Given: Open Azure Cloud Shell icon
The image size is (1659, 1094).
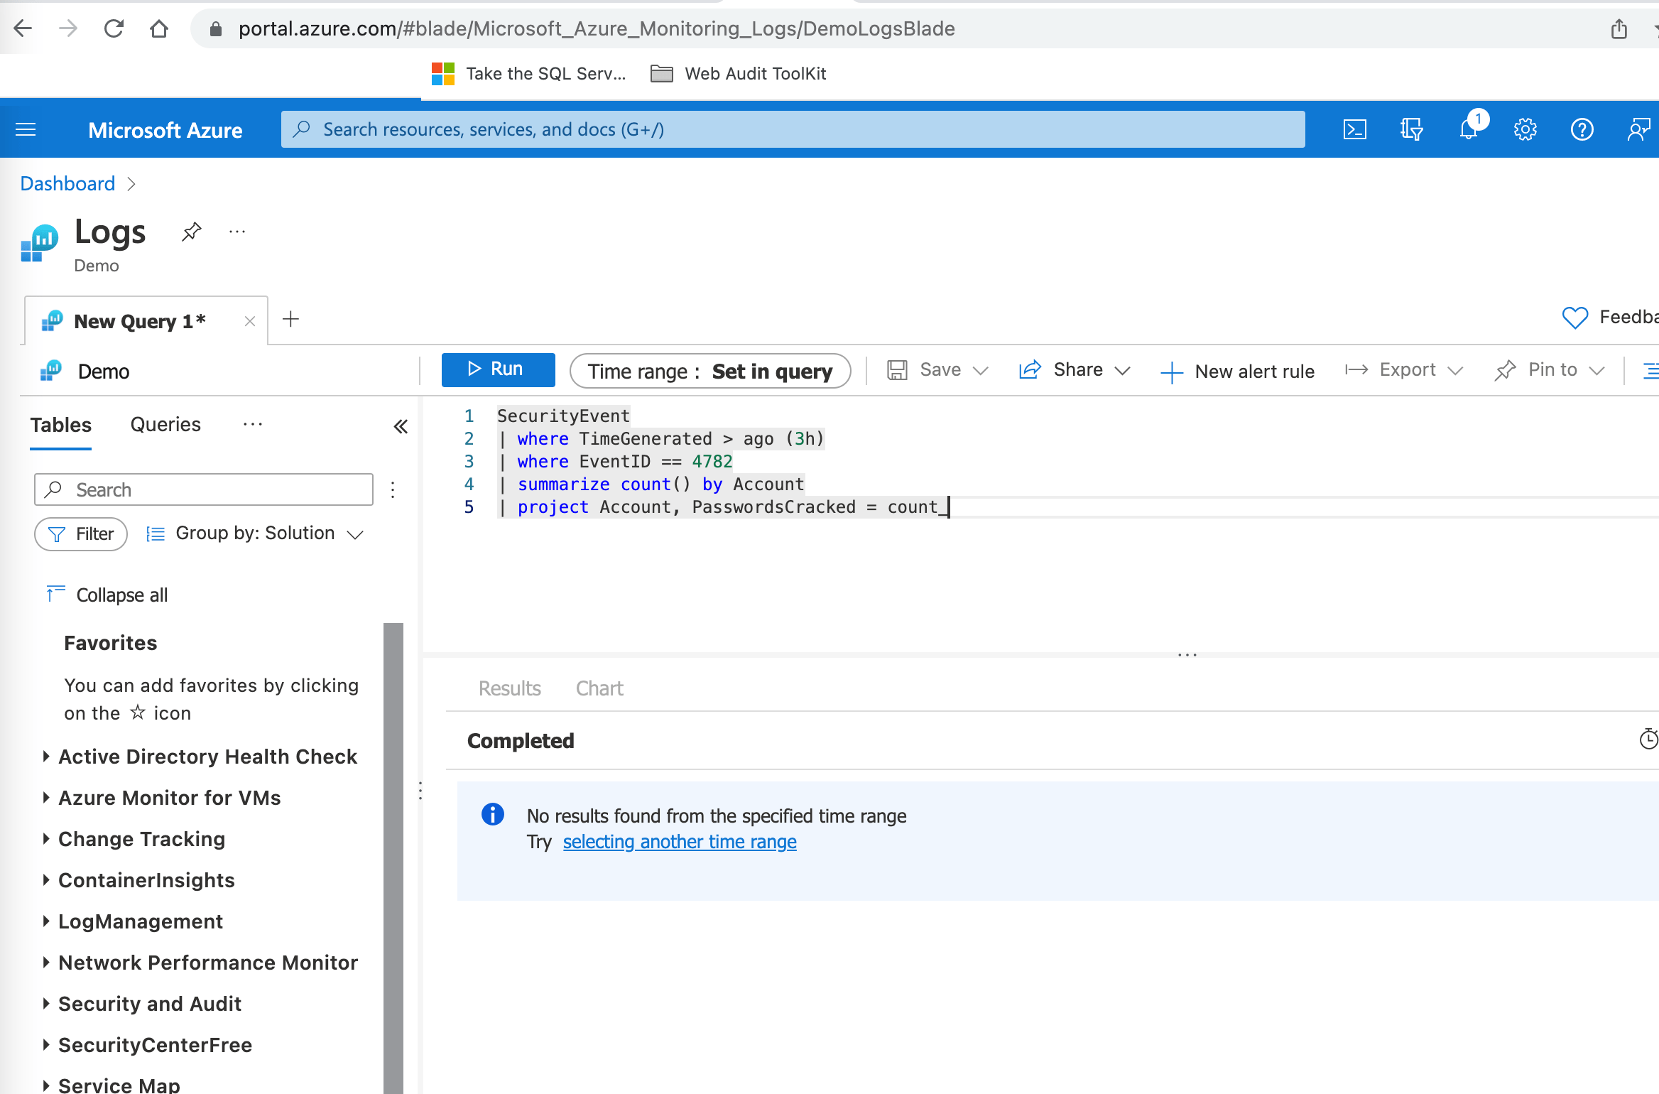Looking at the screenshot, I should [x=1354, y=129].
